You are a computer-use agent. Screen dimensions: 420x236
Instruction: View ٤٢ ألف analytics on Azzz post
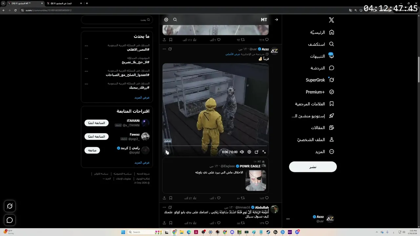point(190,198)
